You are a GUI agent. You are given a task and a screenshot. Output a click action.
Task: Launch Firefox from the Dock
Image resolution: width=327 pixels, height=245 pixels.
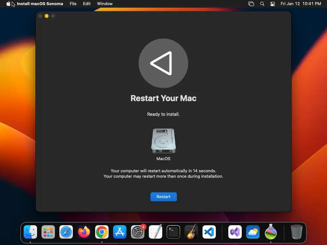point(84,232)
